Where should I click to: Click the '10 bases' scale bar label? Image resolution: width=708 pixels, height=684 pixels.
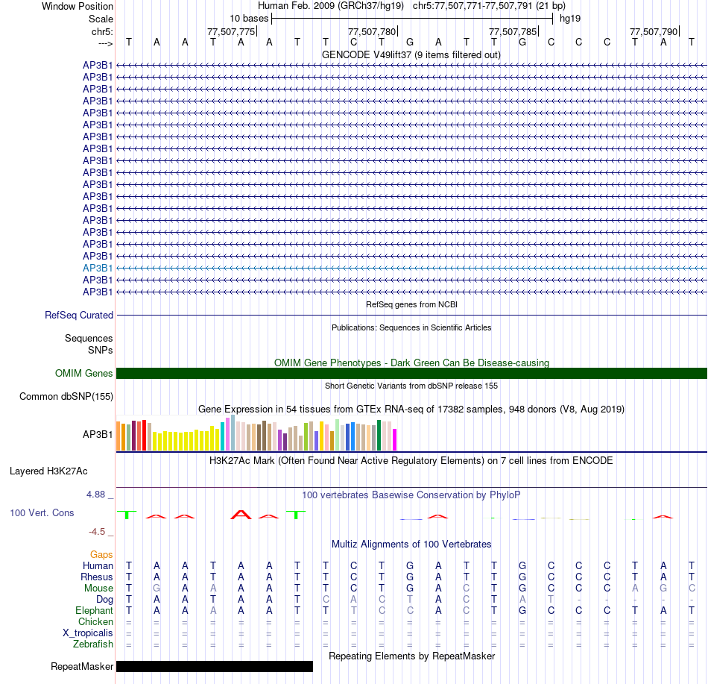click(249, 19)
